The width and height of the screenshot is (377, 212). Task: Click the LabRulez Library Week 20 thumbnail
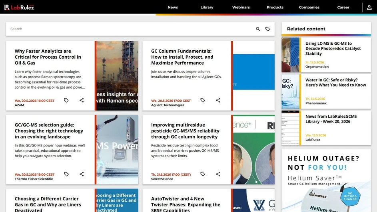click(x=290, y=128)
